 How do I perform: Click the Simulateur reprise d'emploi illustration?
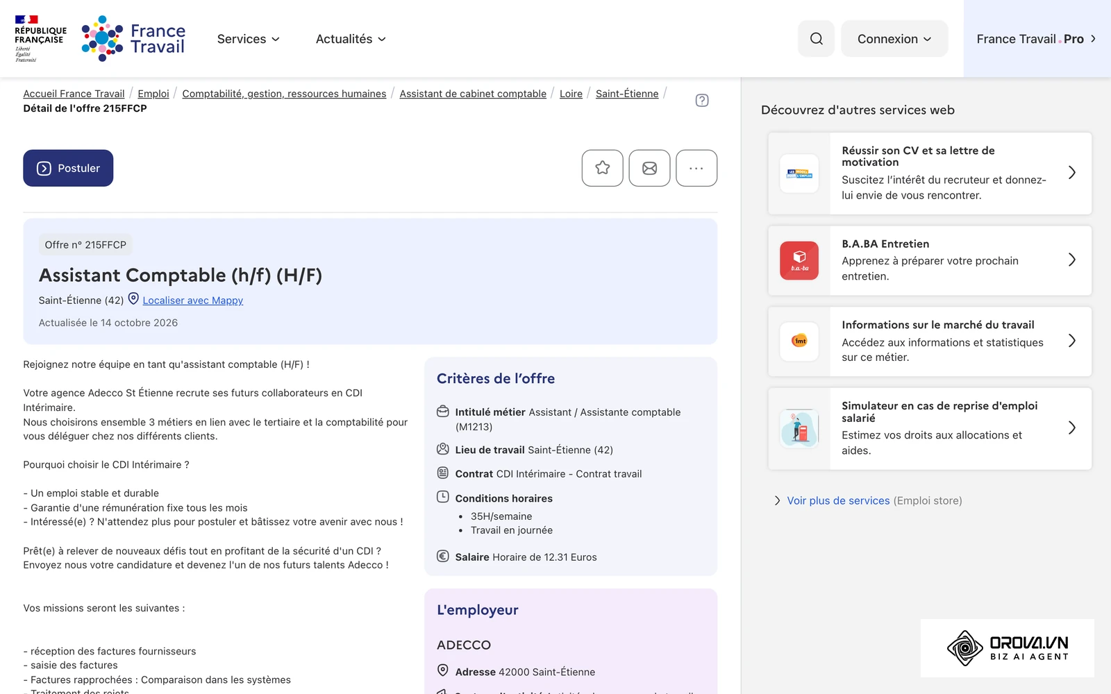[799, 428]
